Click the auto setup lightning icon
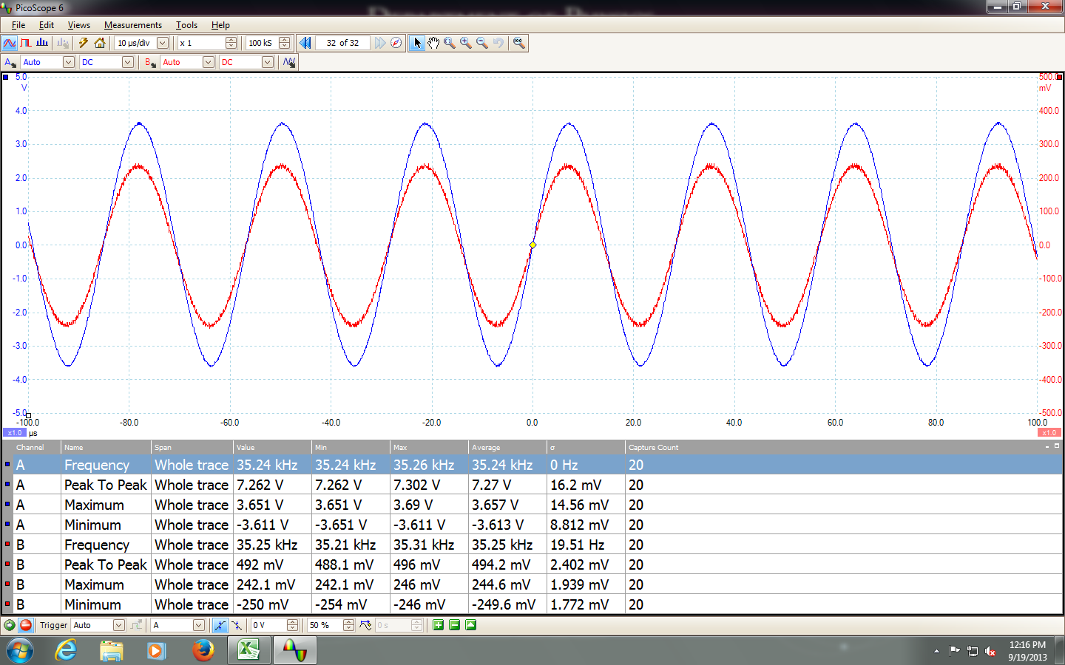 [84, 43]
